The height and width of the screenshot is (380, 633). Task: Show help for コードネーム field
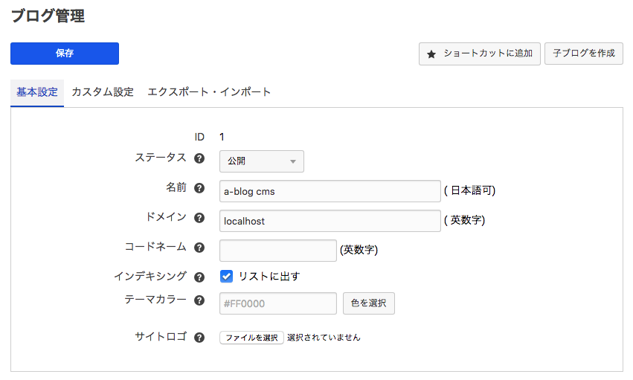pyautogui.click(x=199, y=248)
